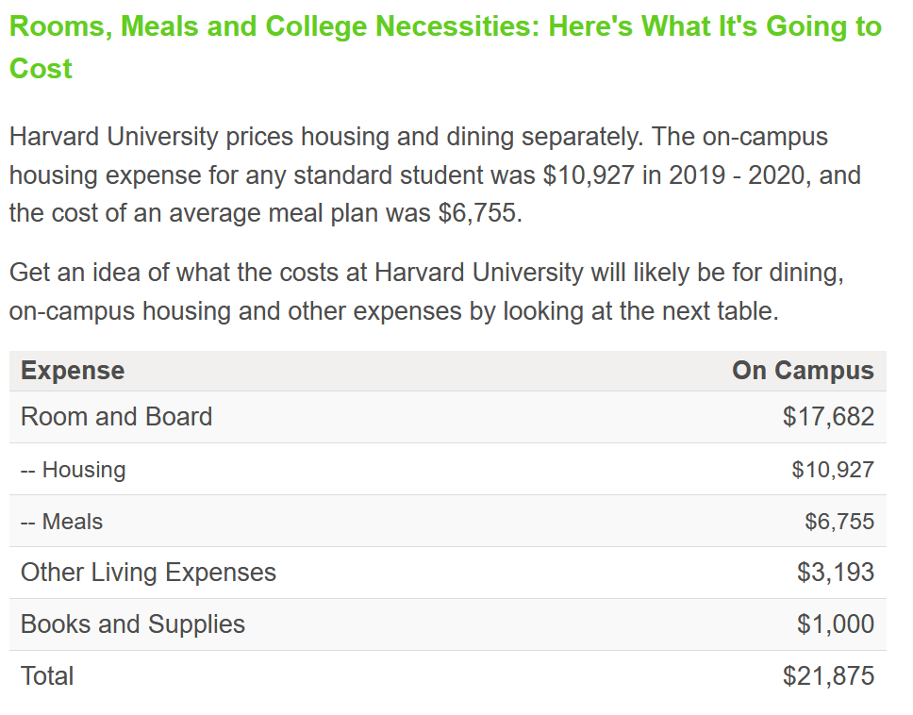Click the $17,682 Room and Board value
This screenshot has height=715, width=913.
828,417
